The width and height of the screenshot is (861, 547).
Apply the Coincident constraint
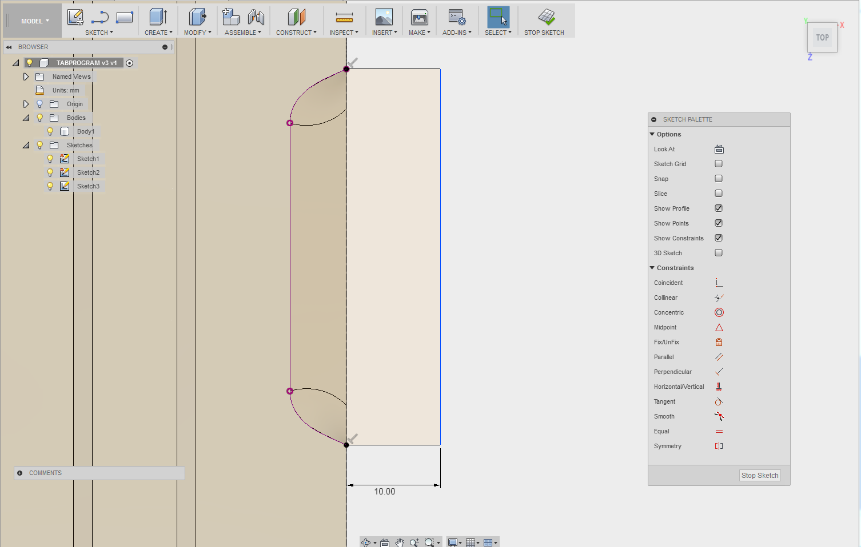pyautogui.click(x=719, y=283)
